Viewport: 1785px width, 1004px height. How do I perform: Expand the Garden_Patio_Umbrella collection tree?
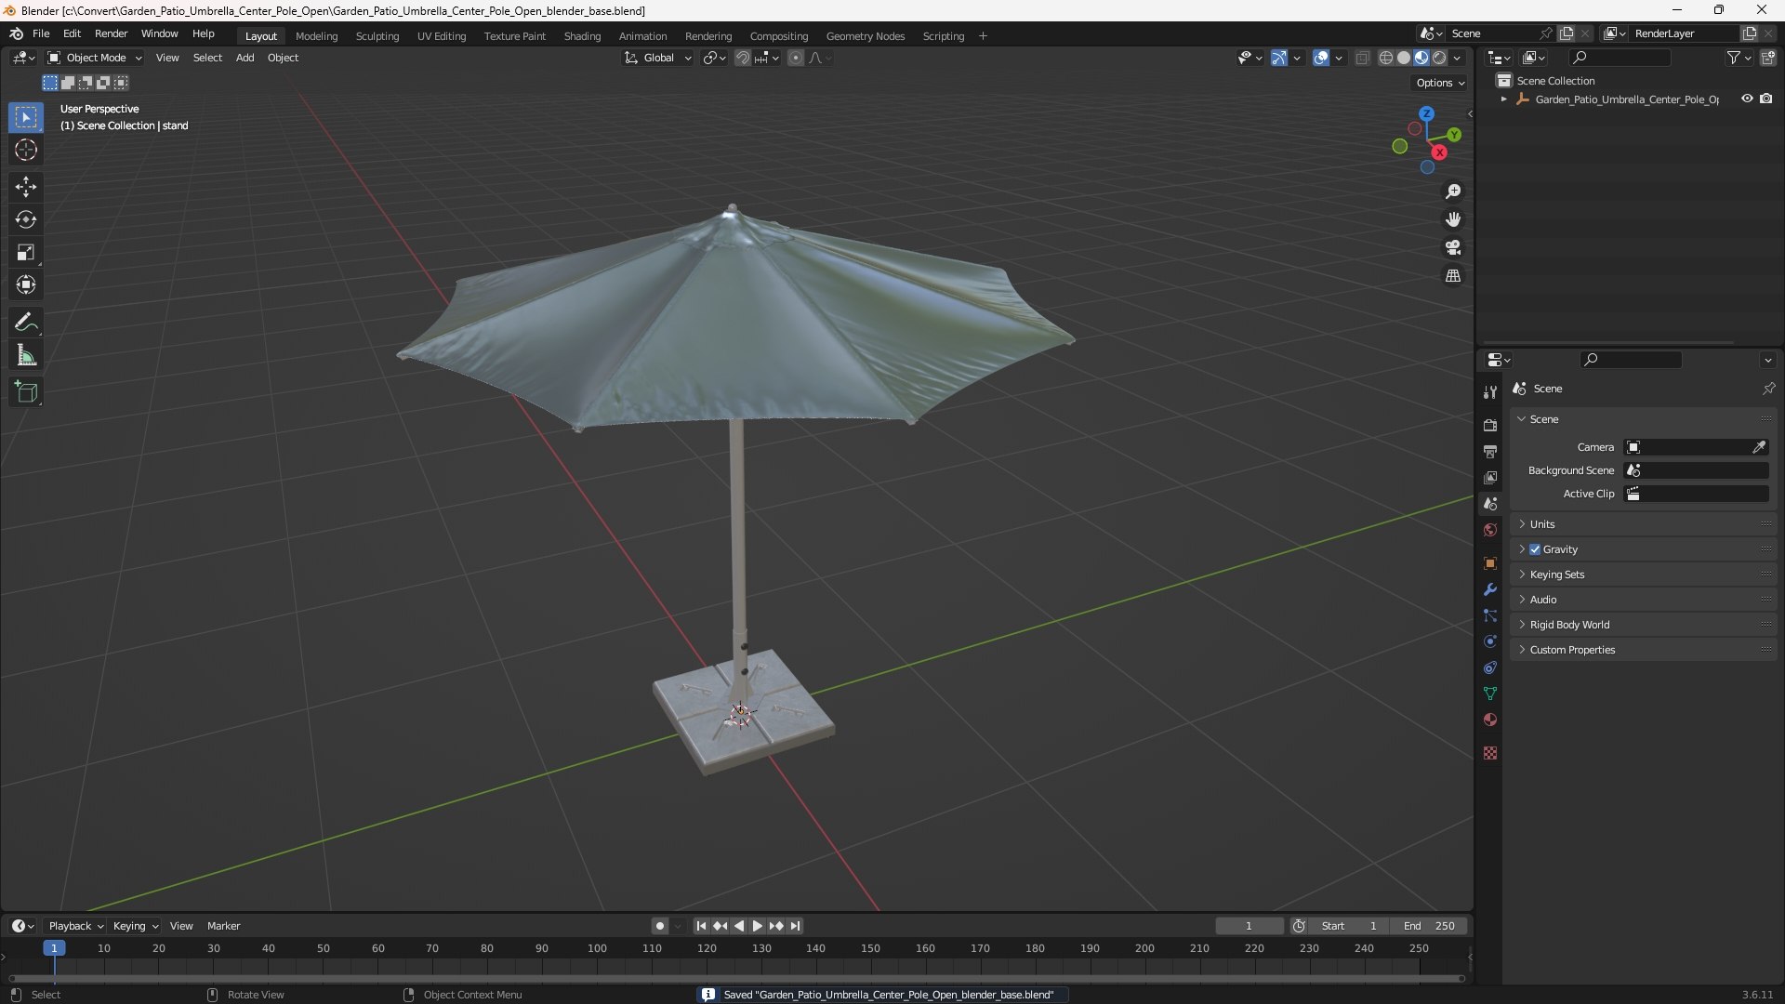coord(1503,99)
